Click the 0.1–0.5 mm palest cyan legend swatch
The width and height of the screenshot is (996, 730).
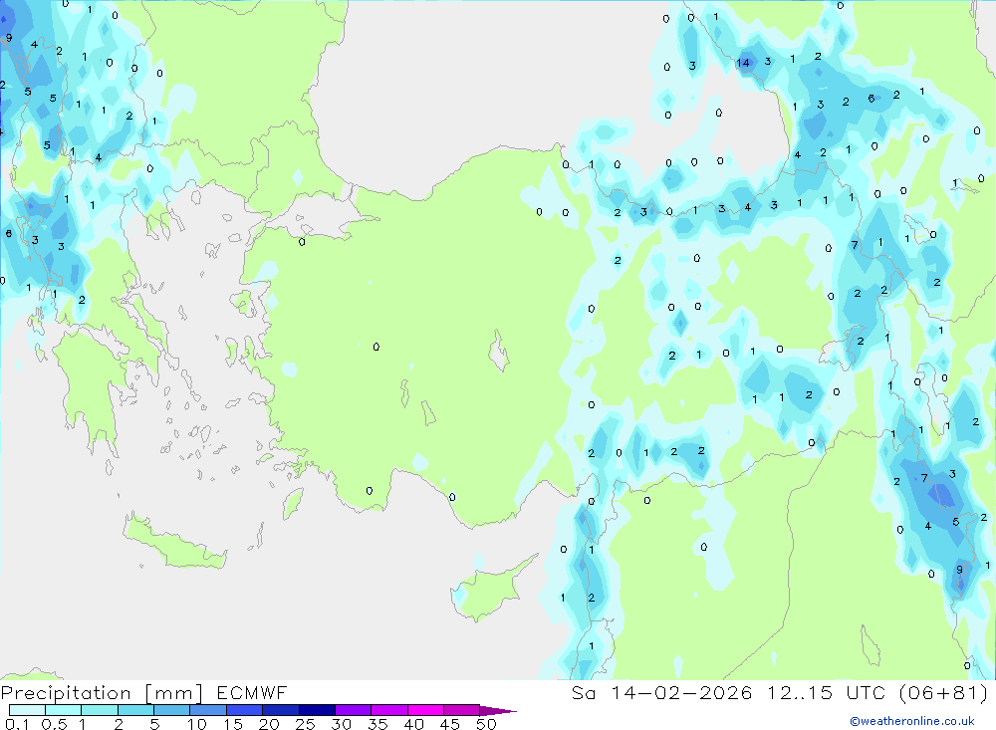(27, 710)
